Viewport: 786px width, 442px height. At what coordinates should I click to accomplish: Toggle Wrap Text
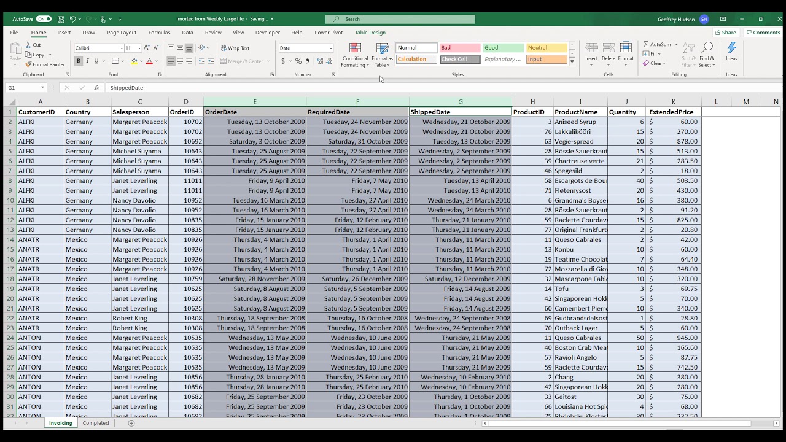pyautogui.click(x=235, y=48)
